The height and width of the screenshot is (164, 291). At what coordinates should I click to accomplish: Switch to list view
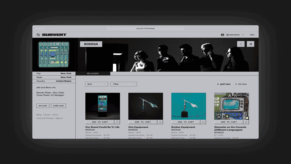241,84
